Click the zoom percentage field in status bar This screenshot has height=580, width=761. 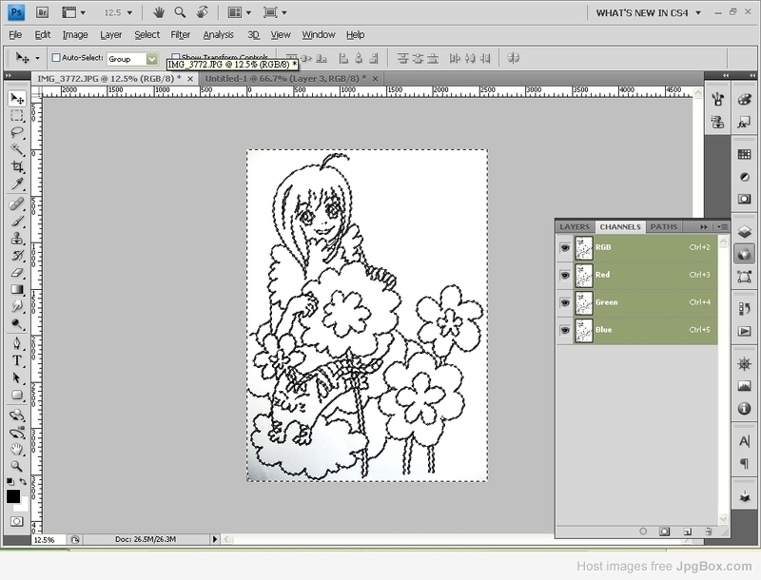point(49,540)
